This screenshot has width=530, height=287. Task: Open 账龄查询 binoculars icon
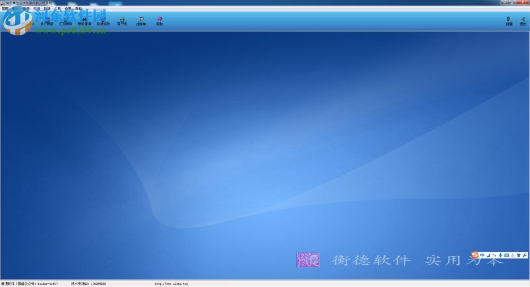pyautogui.click(x=84, y=22)
